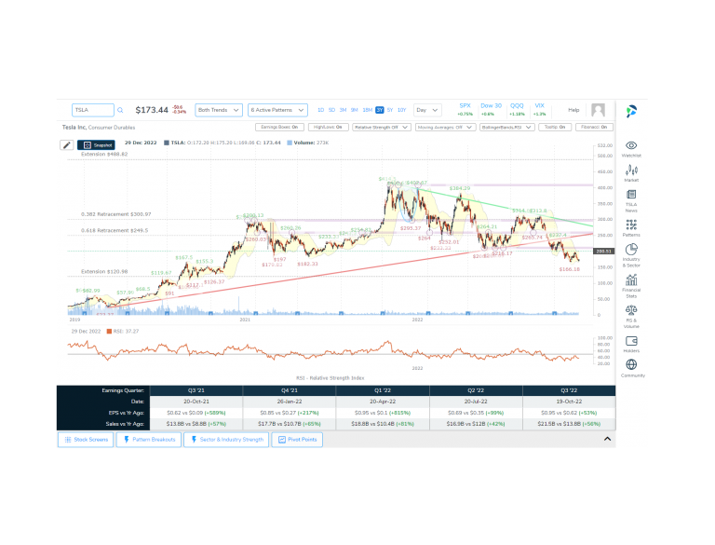Open RS & Volume scales icon
715x545 pixels.
click(631, 310)
